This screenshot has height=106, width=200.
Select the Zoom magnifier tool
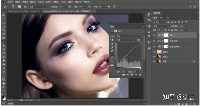(x=3, y=87)
